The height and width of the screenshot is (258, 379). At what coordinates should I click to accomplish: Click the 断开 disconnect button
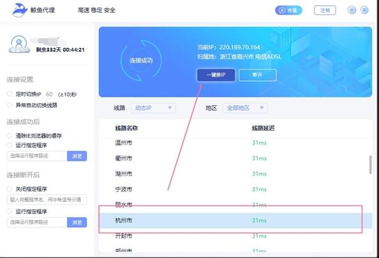point(257,75)
